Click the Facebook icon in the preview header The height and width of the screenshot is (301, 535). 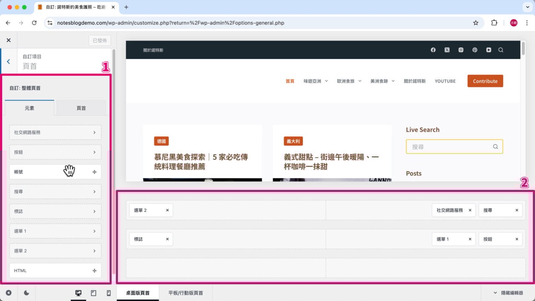point(433,50)
